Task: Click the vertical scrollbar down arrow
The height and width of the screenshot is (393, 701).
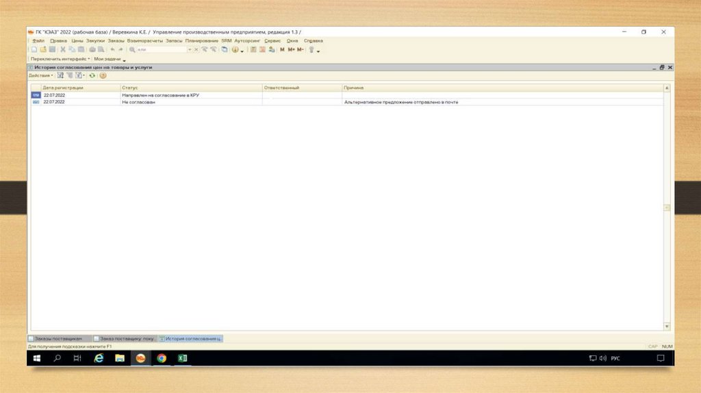Action: coord(667,327)
